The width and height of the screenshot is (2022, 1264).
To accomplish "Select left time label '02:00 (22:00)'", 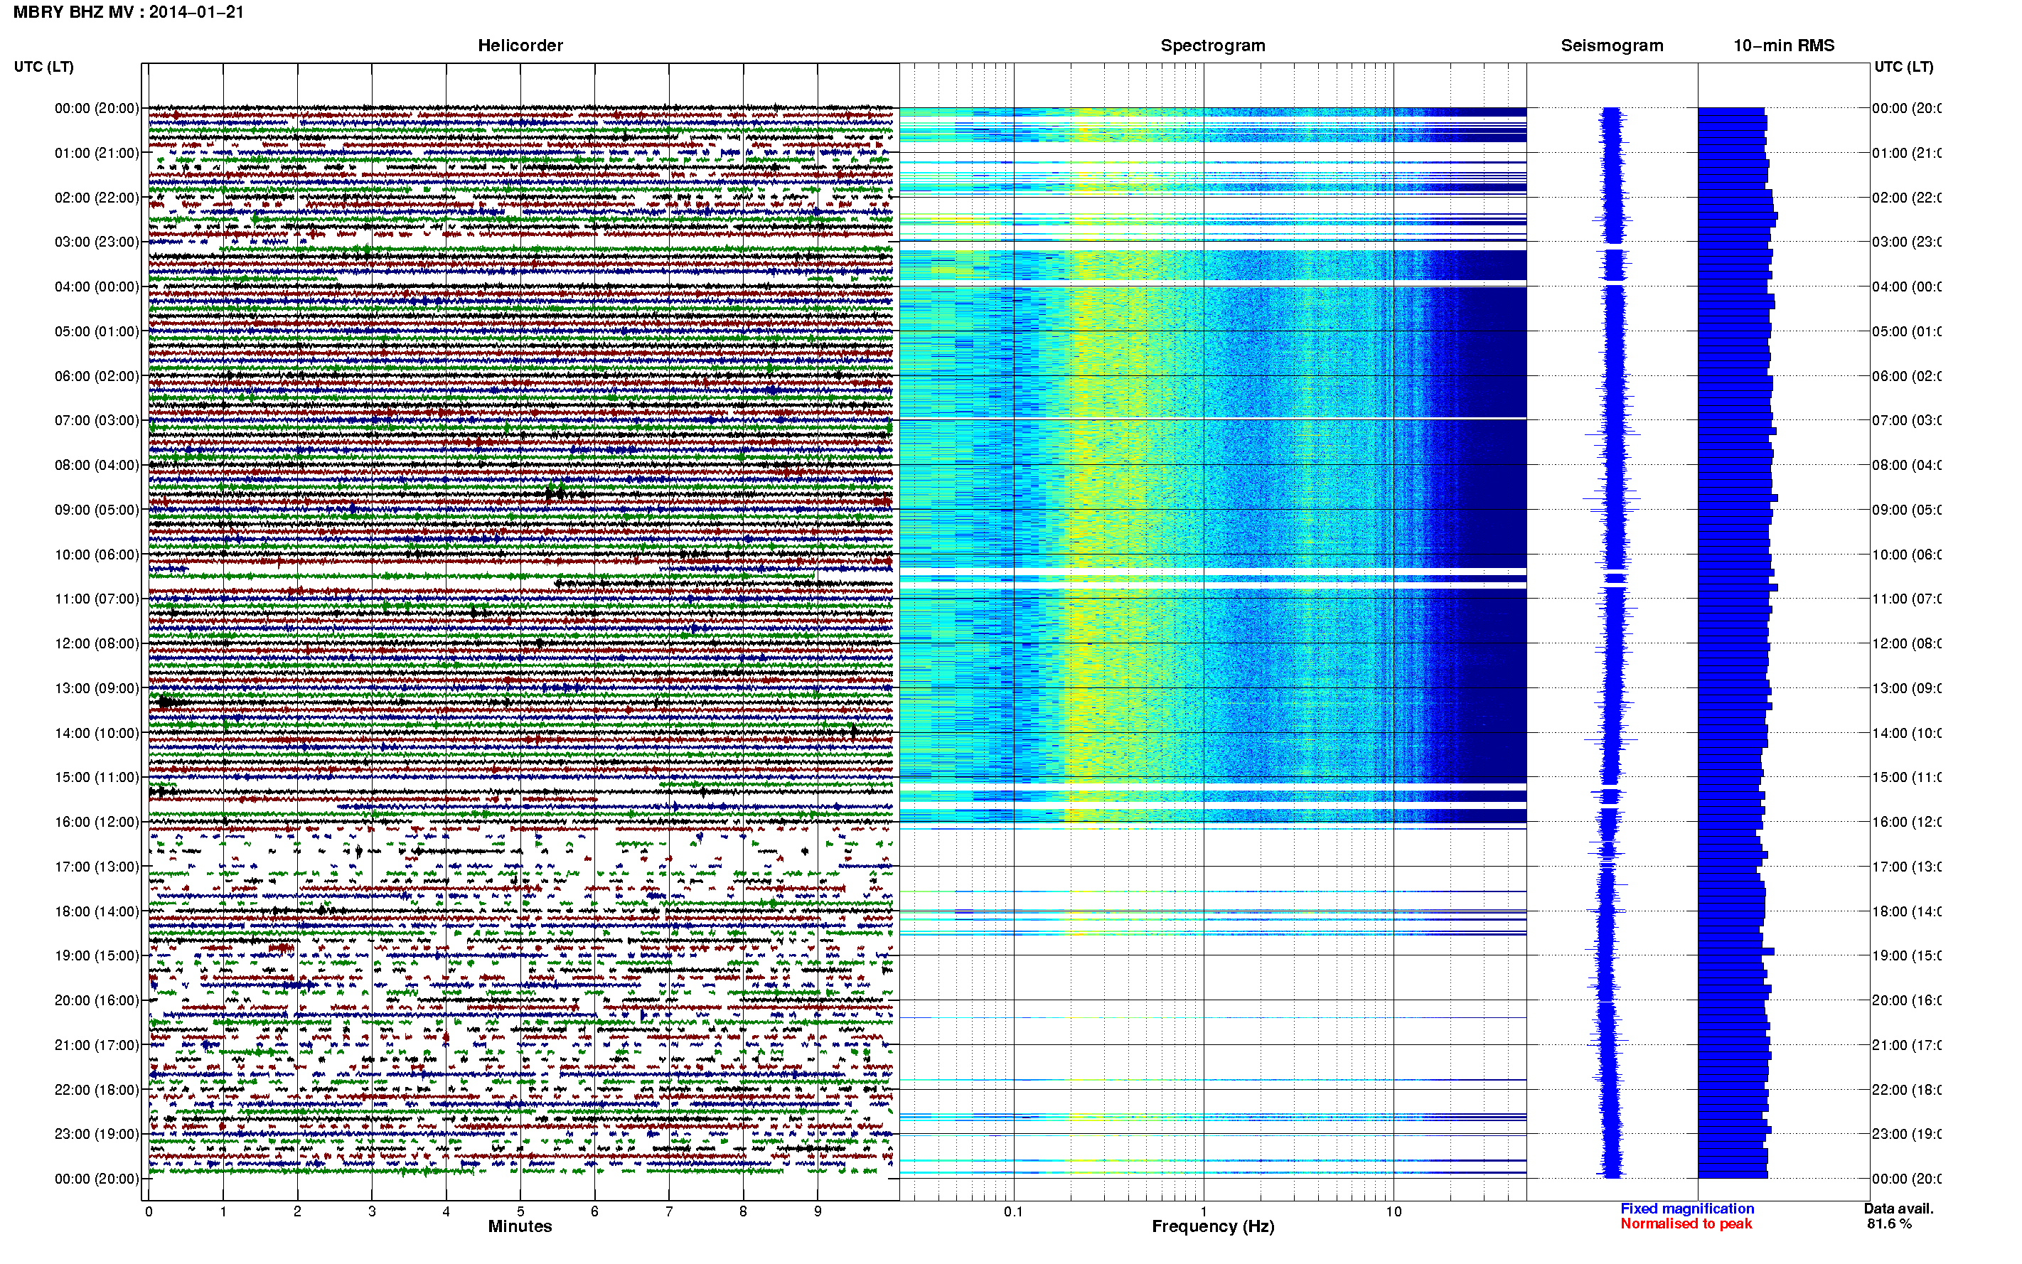I will 97,198.
